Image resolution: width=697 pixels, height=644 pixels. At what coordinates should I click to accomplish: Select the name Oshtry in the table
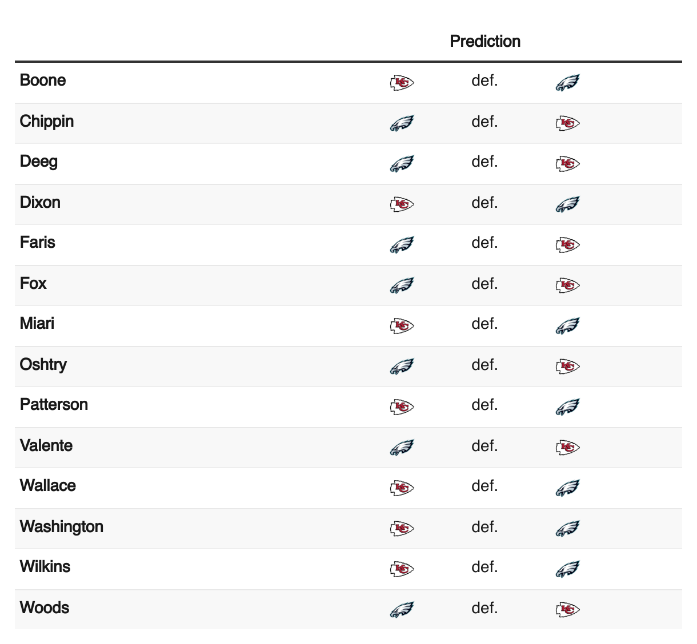pyautogui.click(x=43, y=365)
